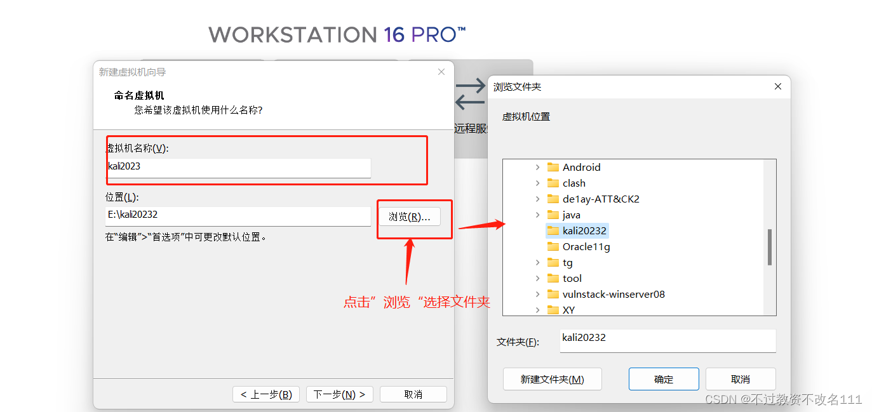Viewport: 872px width, 412px height.
Task: Click the vulnstack-winserver08 folder icon
Action: (x=553, y=294)
